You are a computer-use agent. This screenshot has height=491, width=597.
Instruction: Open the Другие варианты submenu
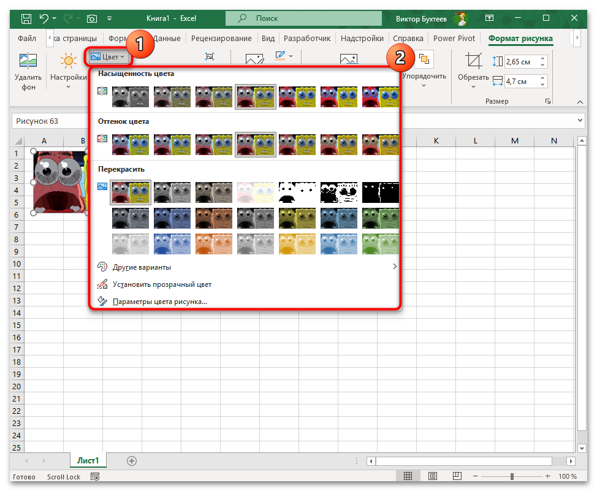[x=247, y=267]
